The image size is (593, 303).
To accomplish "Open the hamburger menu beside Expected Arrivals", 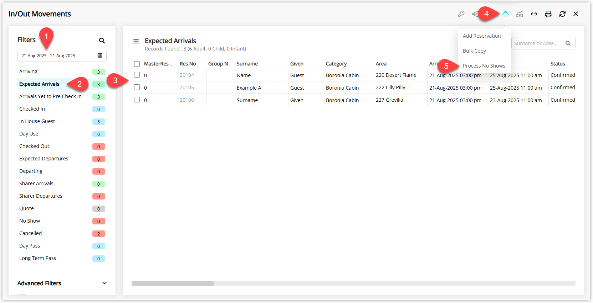I will pos(136,41).
